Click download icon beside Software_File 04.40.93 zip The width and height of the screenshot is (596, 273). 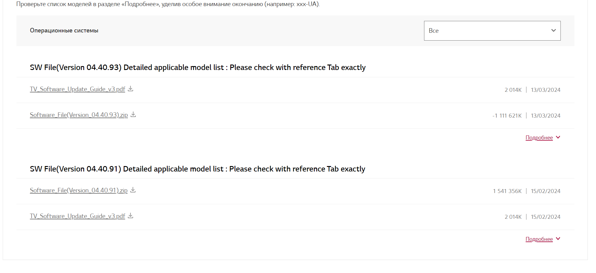tap(133, 115)
